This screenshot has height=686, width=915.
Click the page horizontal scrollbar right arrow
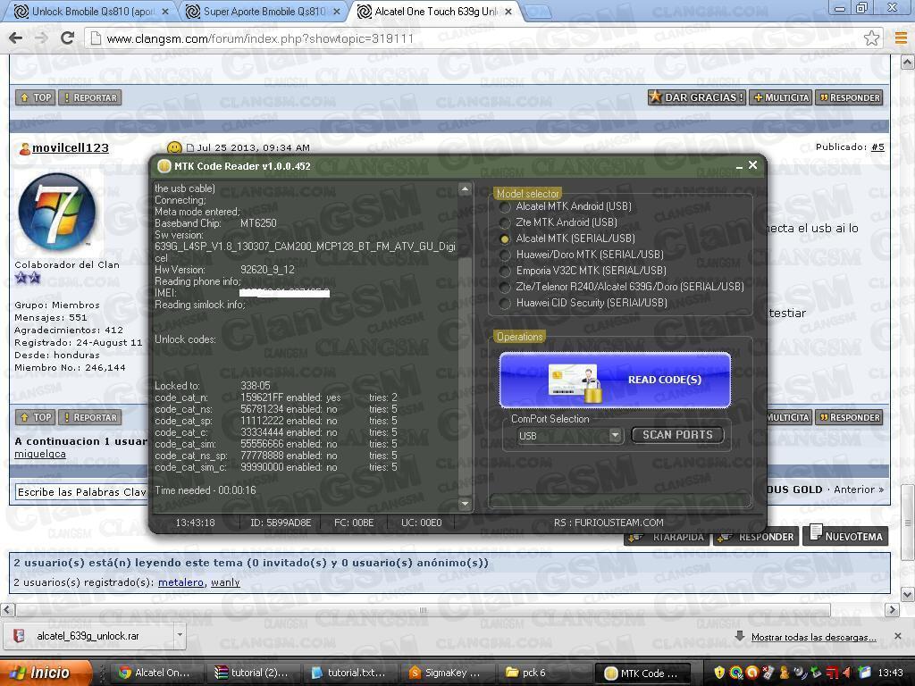[x=892, y=610]
